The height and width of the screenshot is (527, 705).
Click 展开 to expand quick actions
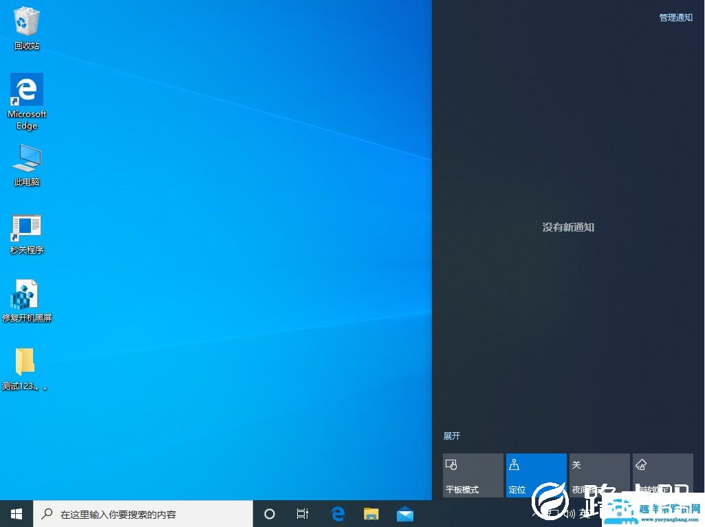click(x=451, y=436)
